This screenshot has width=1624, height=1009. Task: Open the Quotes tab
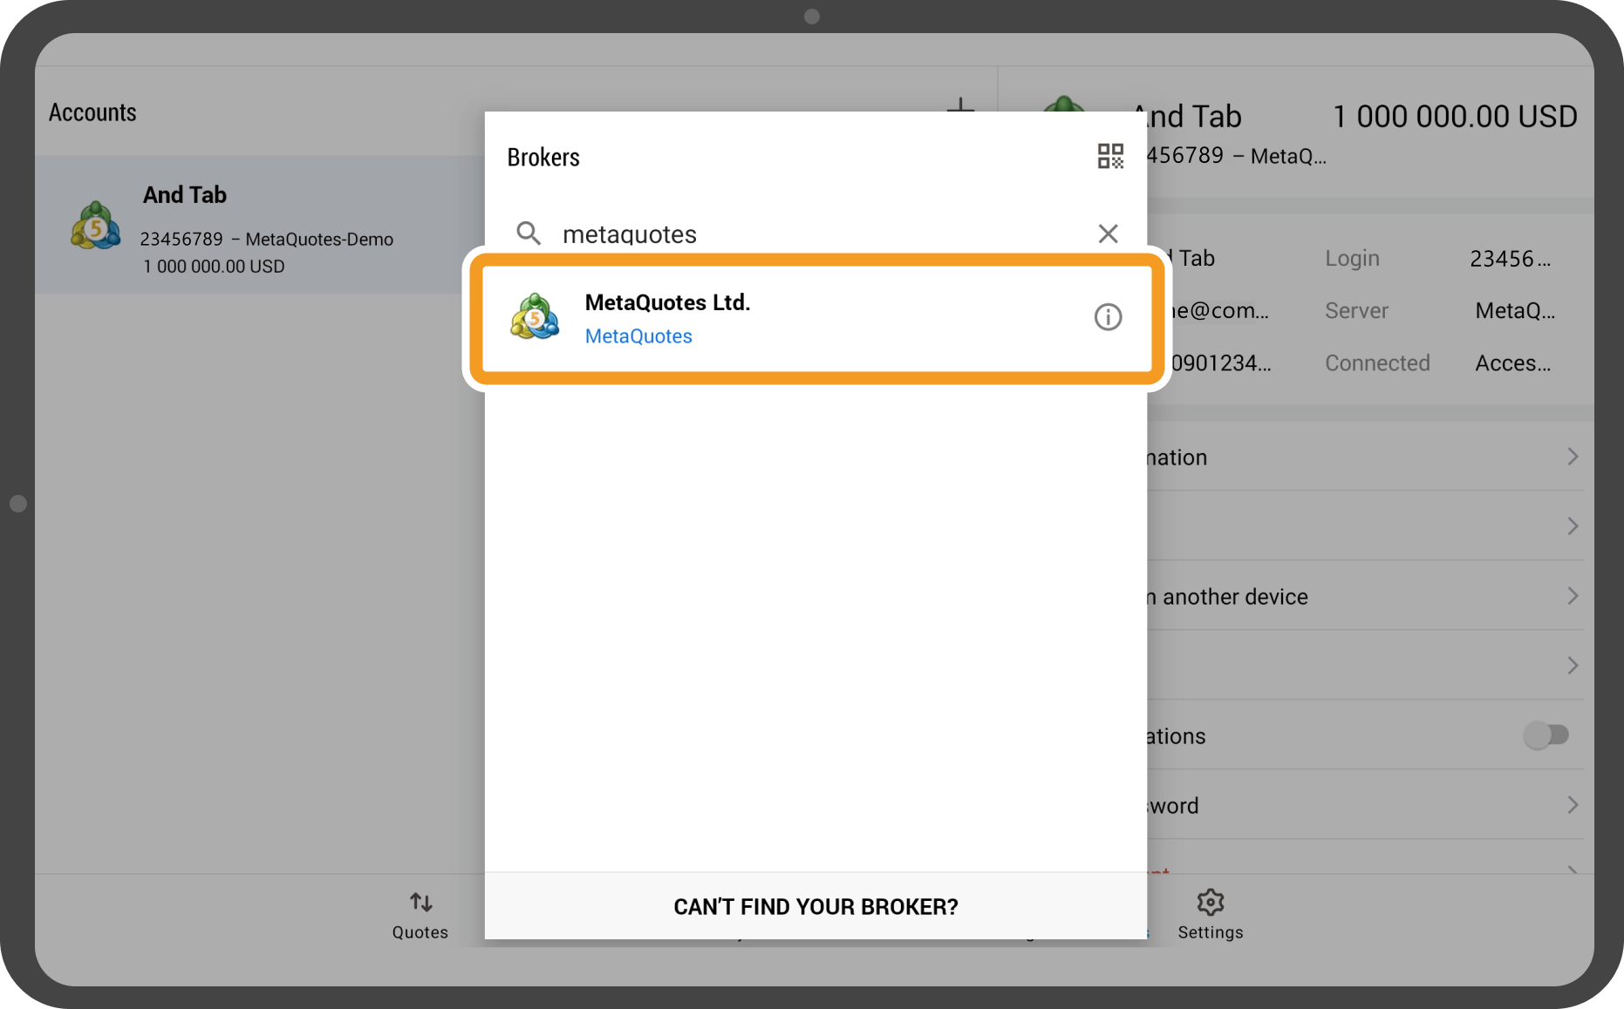pos(420,915)
